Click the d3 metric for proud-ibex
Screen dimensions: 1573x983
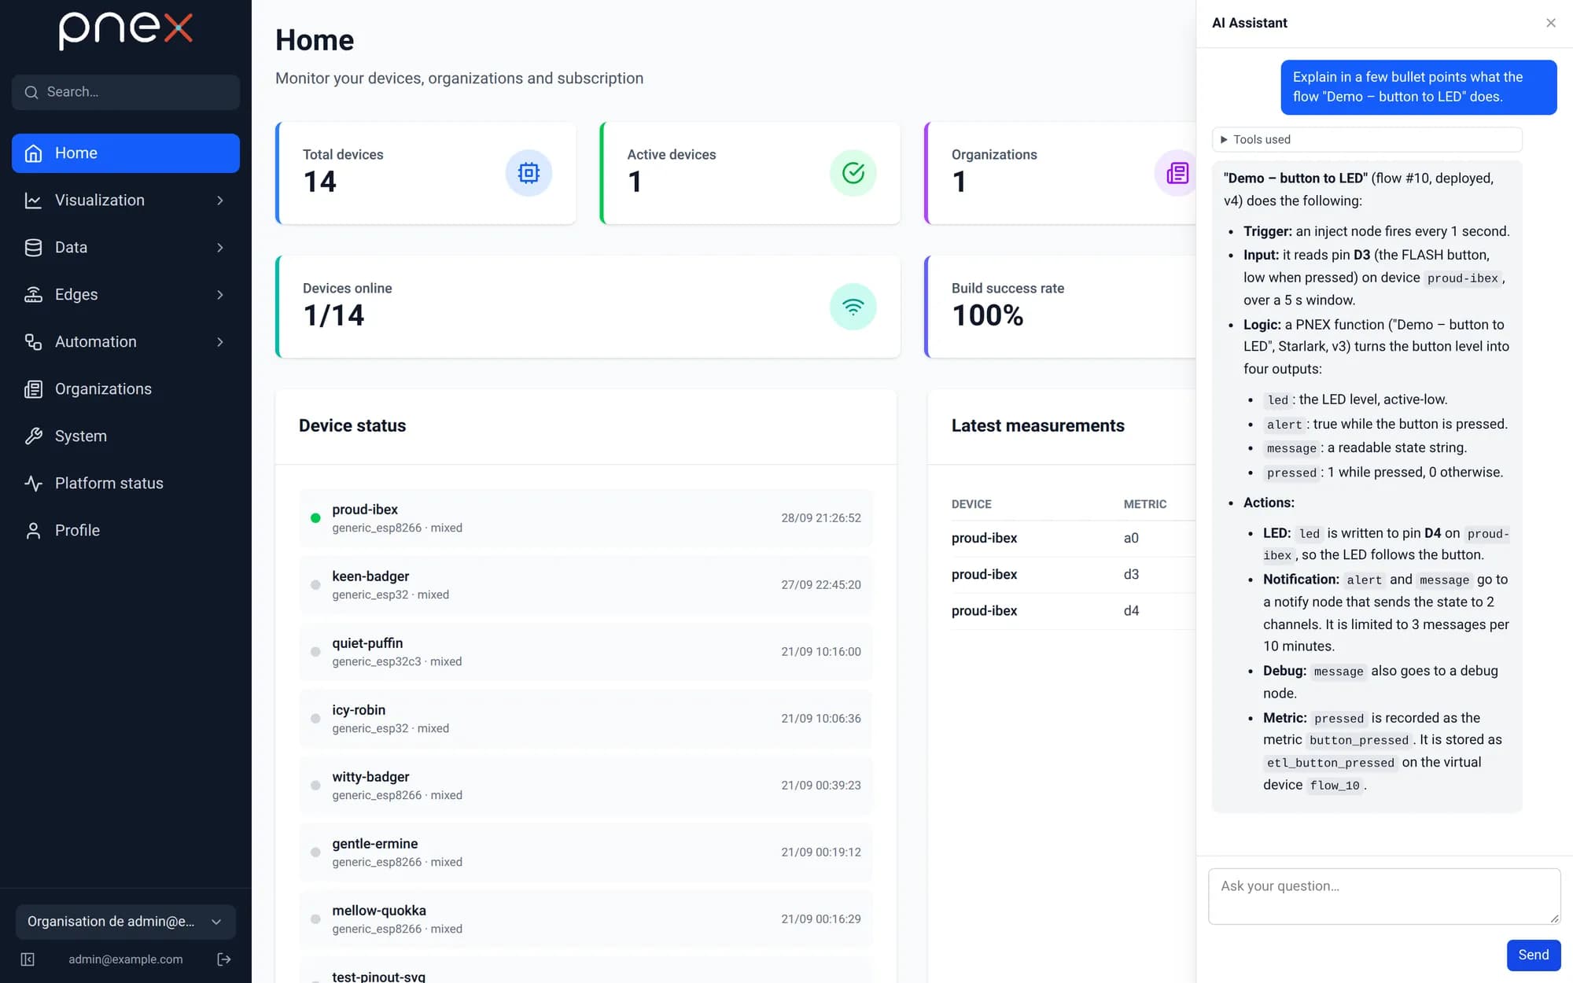(x=1131, y=575)
